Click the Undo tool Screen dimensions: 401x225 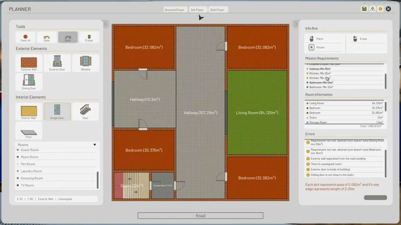pyautogui.click(x=47, y=37)
